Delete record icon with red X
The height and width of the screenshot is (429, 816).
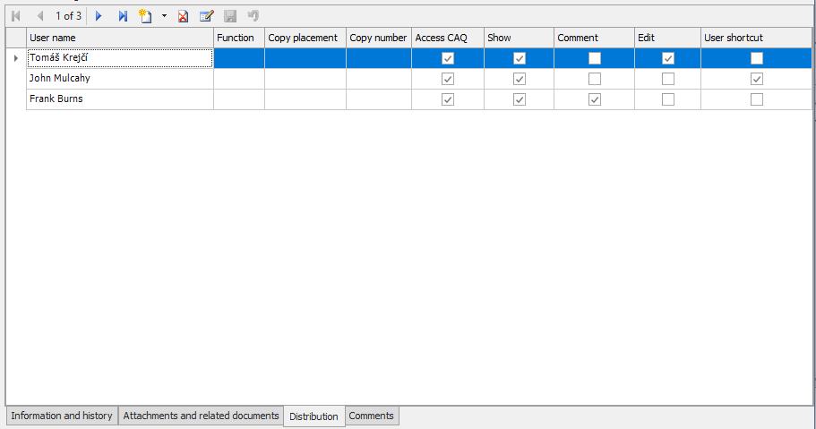point(184,16)
